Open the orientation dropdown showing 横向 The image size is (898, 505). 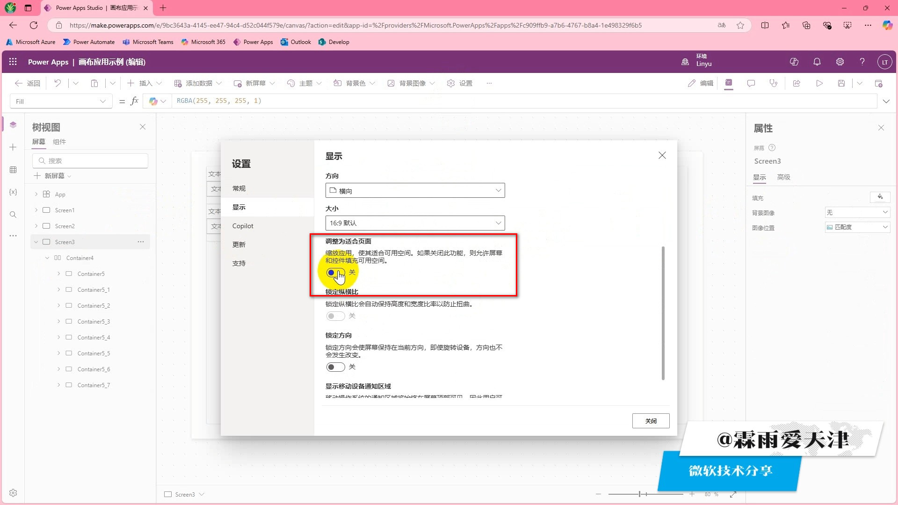(415, 190)
